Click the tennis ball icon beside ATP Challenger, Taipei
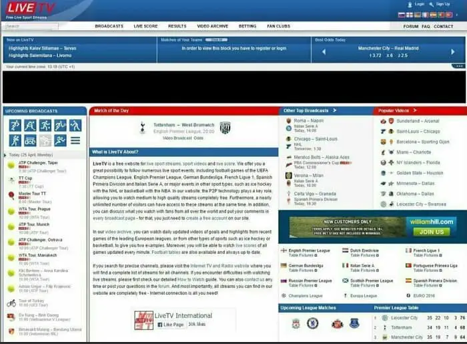The width and height of the screenshot is (467, 344). point(11,165)
